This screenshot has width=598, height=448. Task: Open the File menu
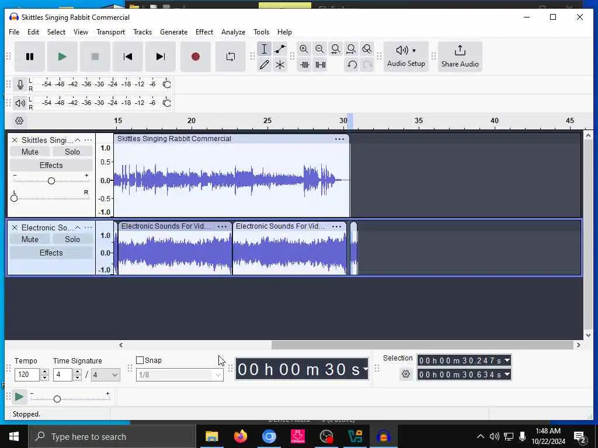(x=14, y=32)
